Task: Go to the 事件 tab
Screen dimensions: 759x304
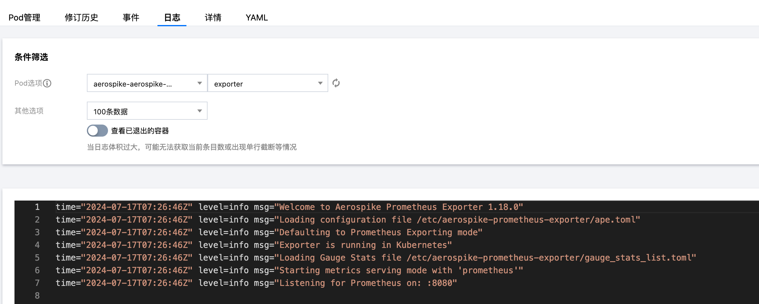Action: pyautogui.click(x=131, y=17)
